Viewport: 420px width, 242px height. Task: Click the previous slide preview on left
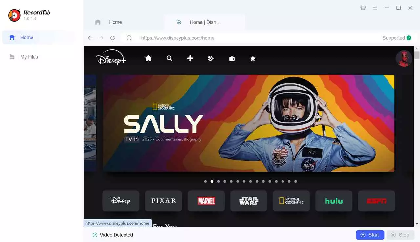(90, 123)
